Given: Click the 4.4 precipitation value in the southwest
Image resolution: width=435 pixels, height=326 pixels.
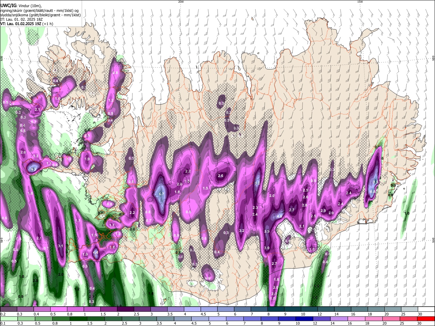Looking at the screenshot, I should 96,252.
